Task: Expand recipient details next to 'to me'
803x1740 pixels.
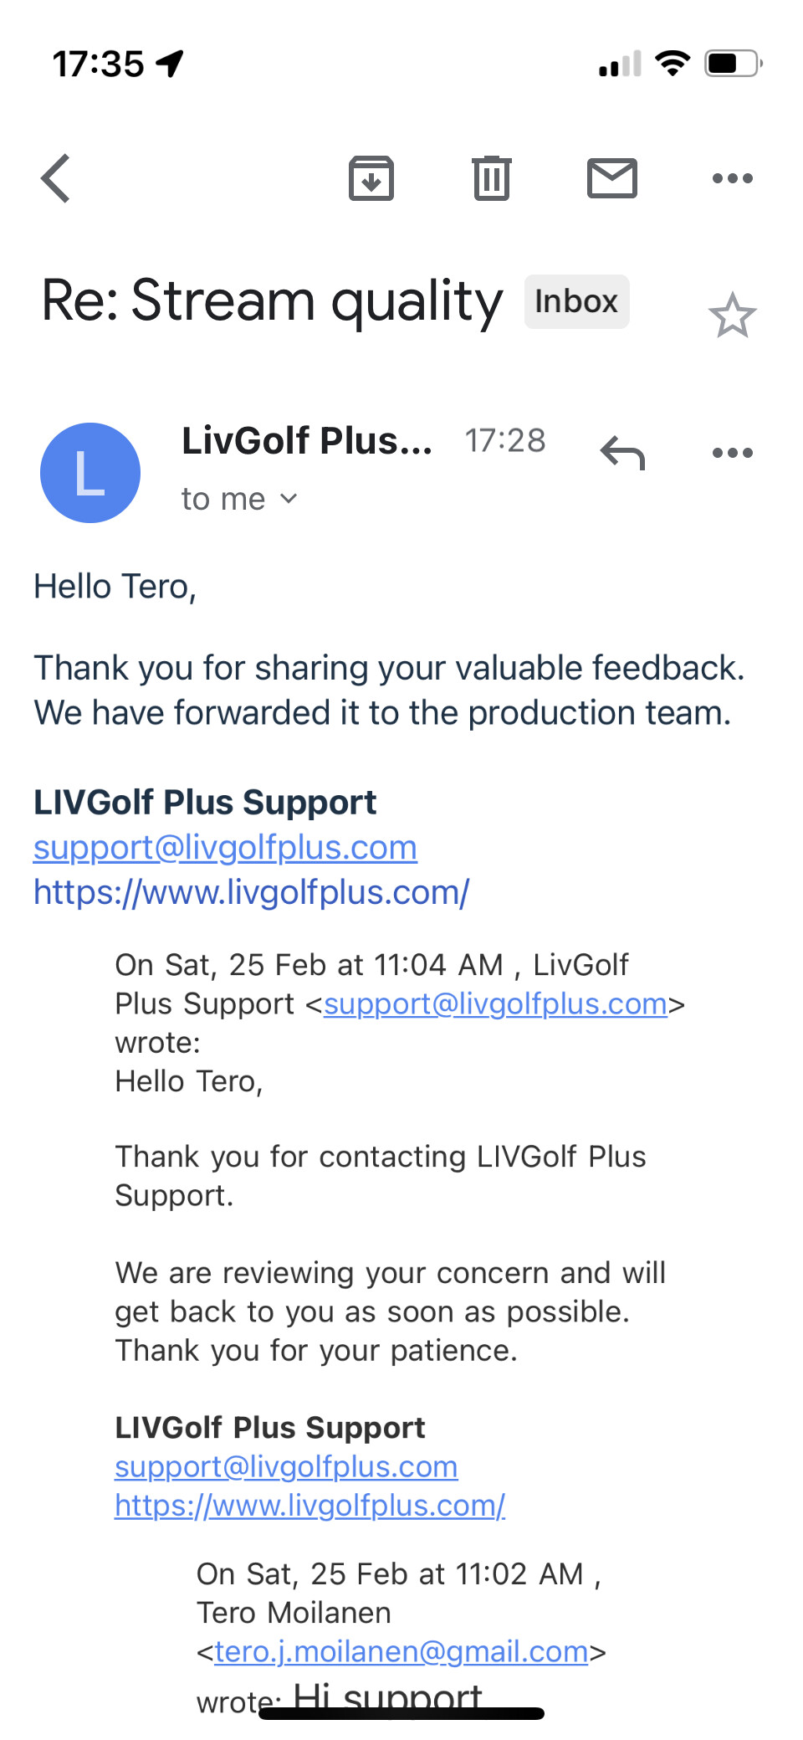Action: (289, 500)
